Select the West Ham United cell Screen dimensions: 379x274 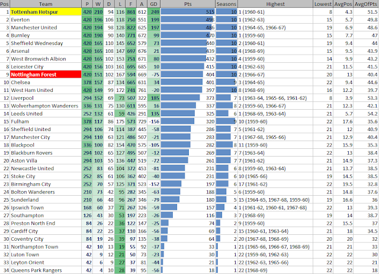[46, 90]
